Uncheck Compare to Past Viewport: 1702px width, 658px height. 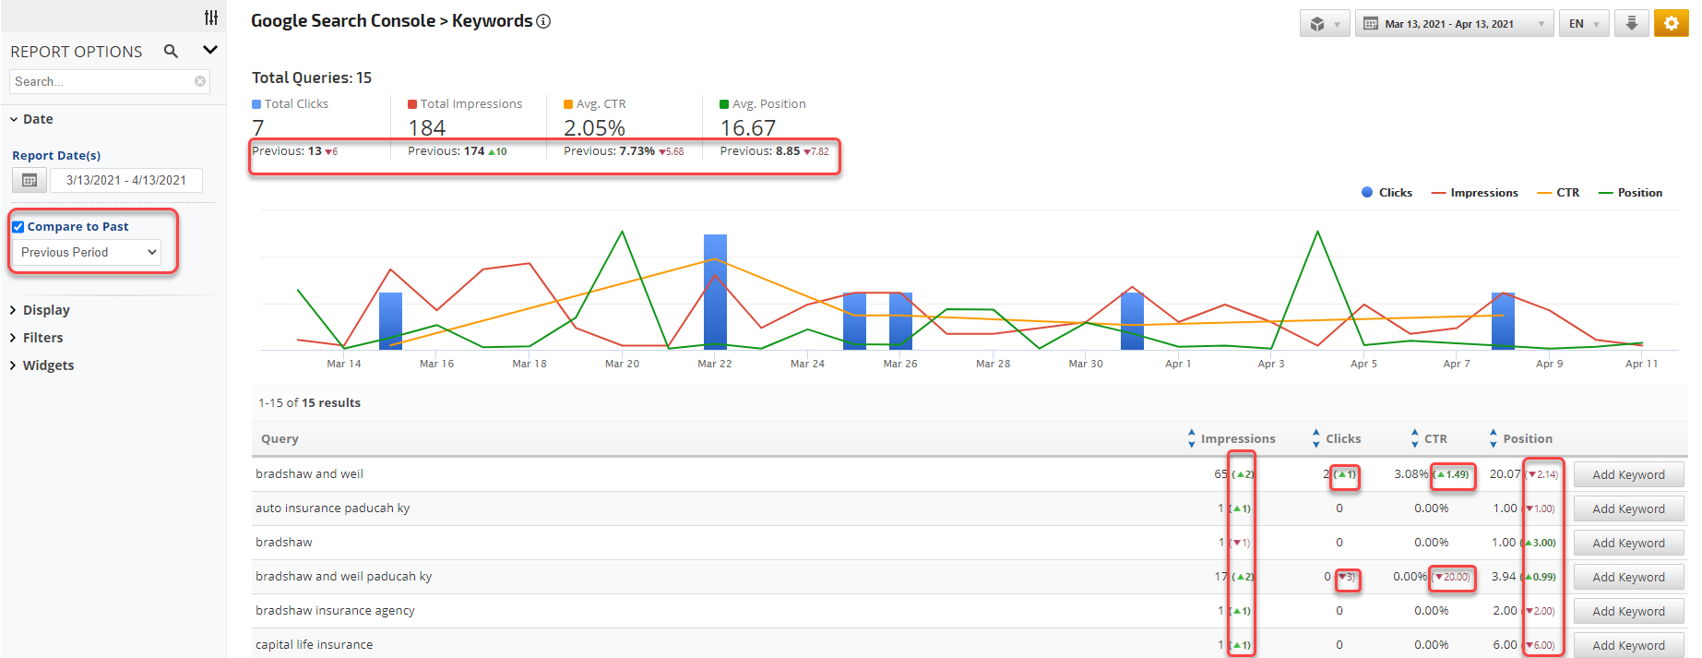[18, 227]
